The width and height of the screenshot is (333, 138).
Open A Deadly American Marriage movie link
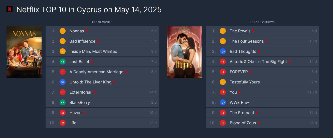[96, 72]
